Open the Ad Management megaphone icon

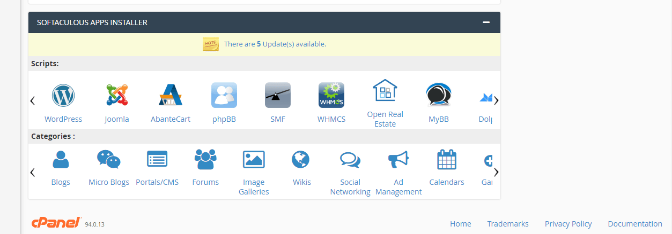(x=398, y=159)
